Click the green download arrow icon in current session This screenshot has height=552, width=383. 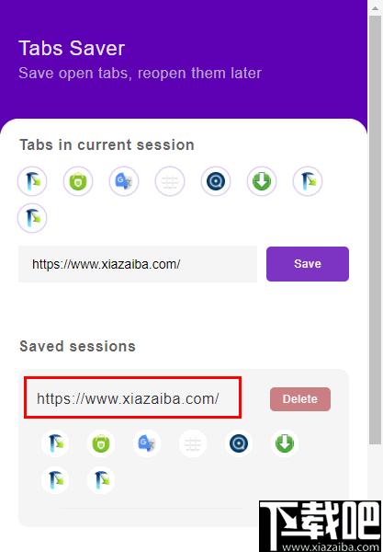tap(262, 181)
